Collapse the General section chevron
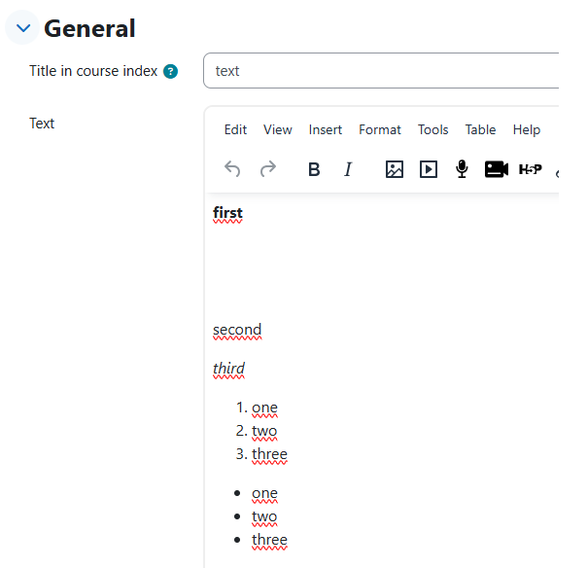Viewport: 587px width, 568px height. point(23,28)
